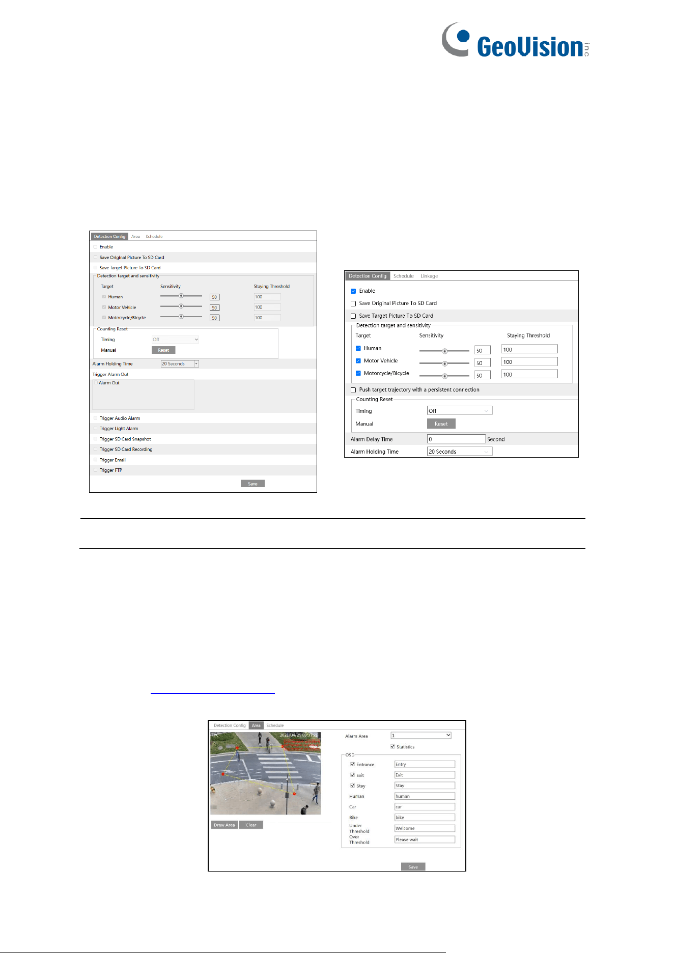Open the Area tab in the Trigger-options panel

(135, 236)
